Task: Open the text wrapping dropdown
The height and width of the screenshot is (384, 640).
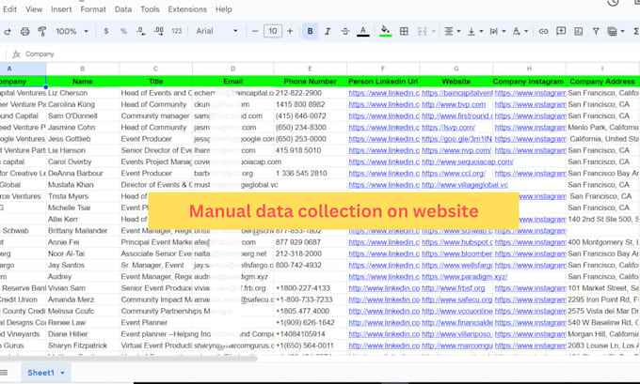Action: 498,31
